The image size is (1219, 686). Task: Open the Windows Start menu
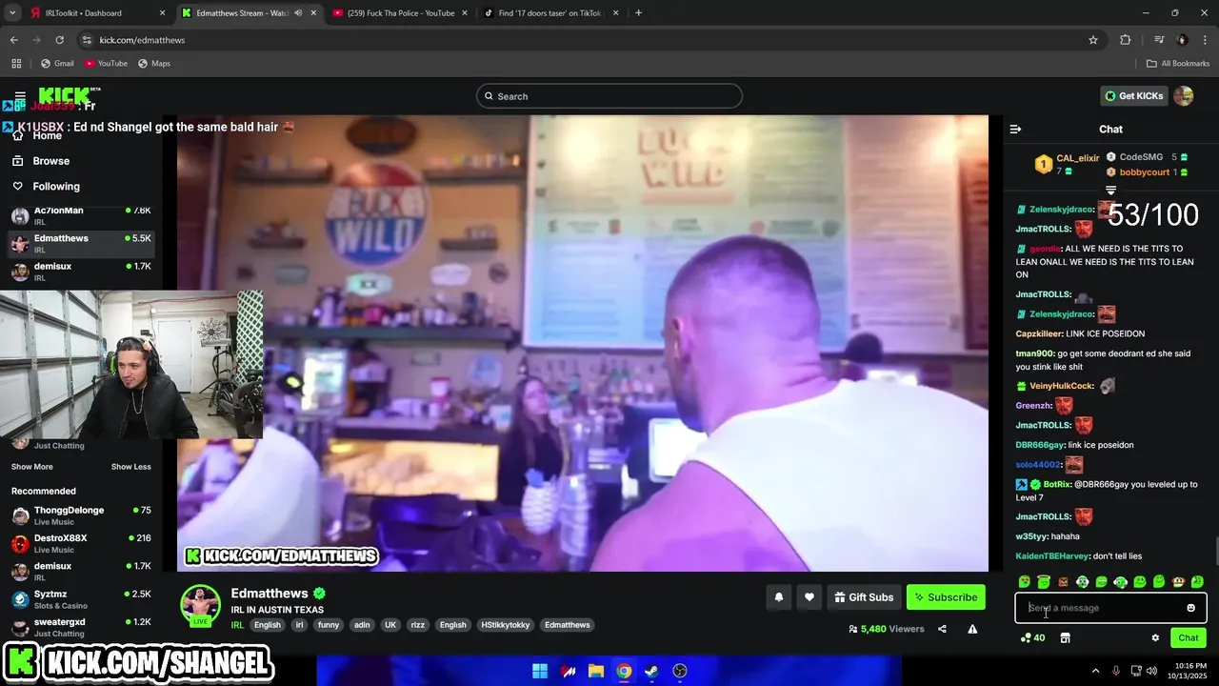[539, 671]
